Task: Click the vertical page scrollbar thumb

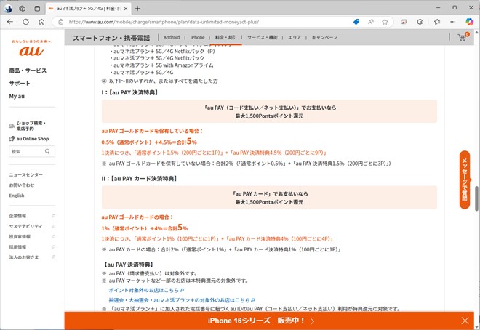Action: pyautogui.click(x=476, y=198)
